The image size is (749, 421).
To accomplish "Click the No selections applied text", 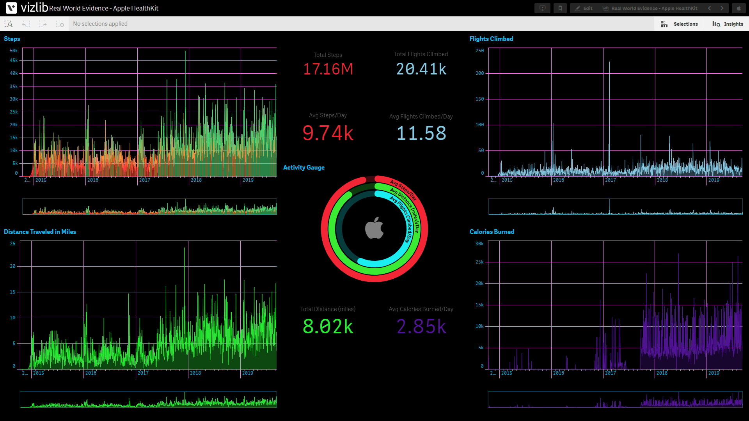I will [100, 24].
